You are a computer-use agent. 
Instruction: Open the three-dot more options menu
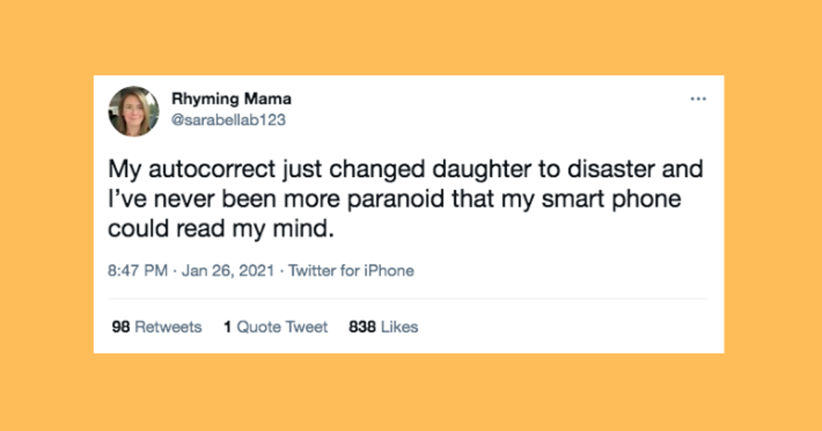697,99
